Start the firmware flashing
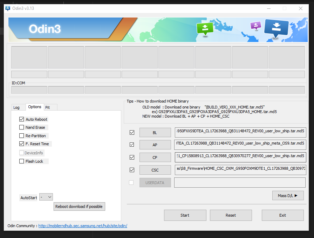The height and width of the screenshot is (238, 314). point(185,215)
